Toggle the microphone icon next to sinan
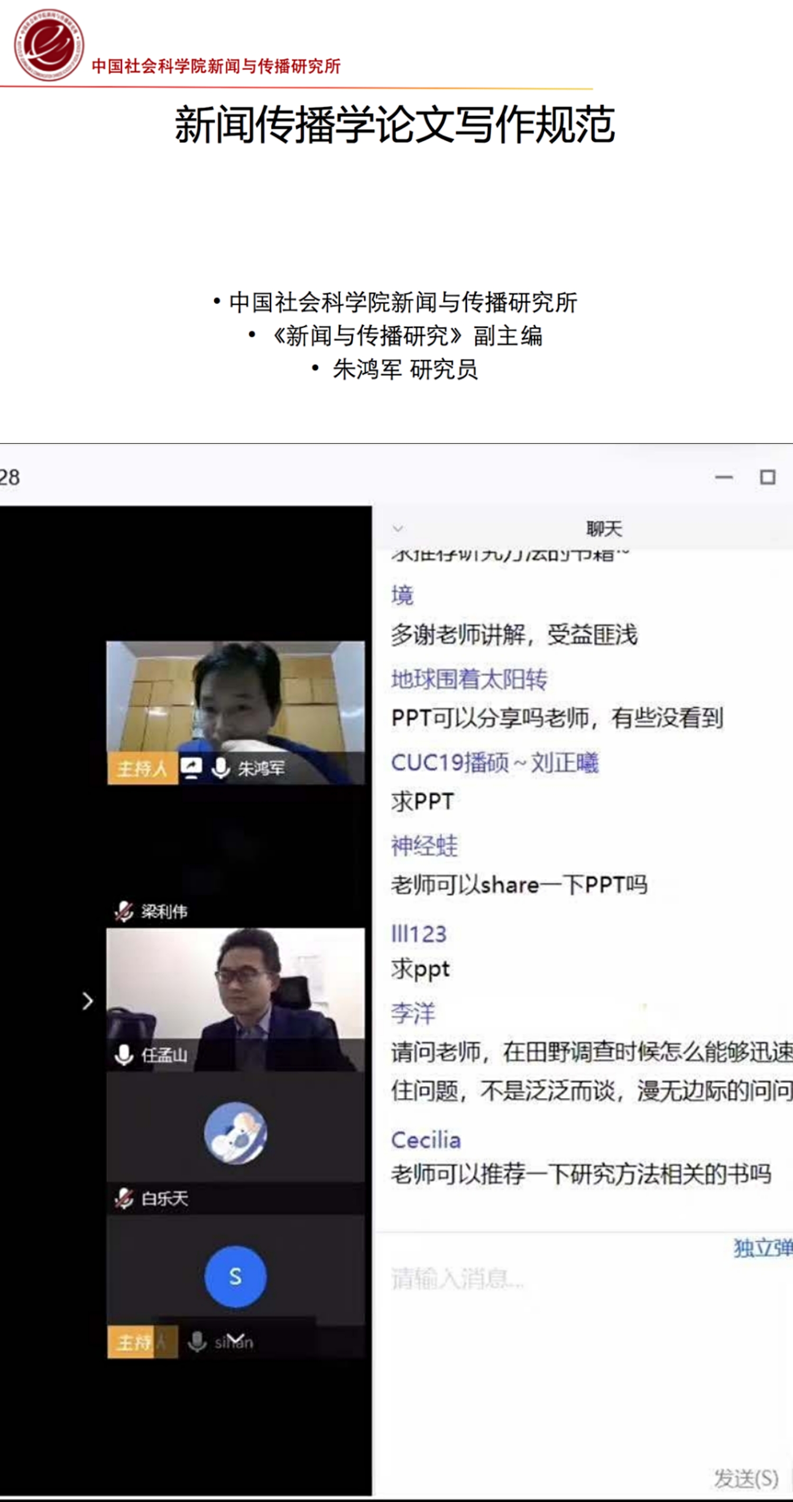This screenshot has width=793, height=1502. [x=197, y=1342]
